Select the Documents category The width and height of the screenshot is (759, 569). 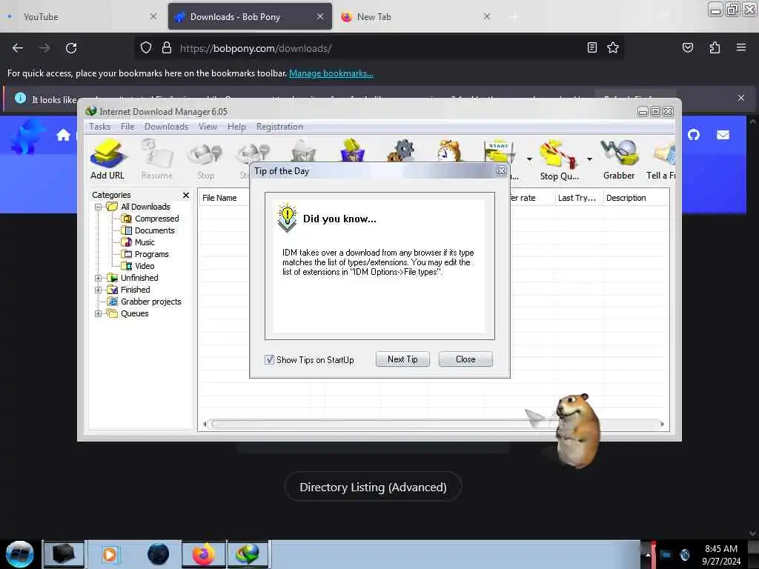point(154,230)
